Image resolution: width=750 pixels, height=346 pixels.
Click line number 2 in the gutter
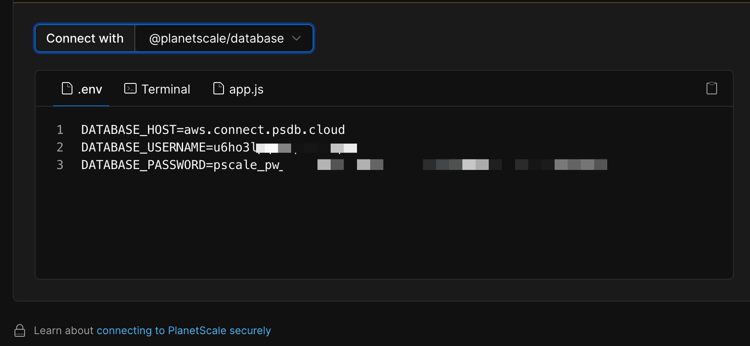(x=60, y=148)
